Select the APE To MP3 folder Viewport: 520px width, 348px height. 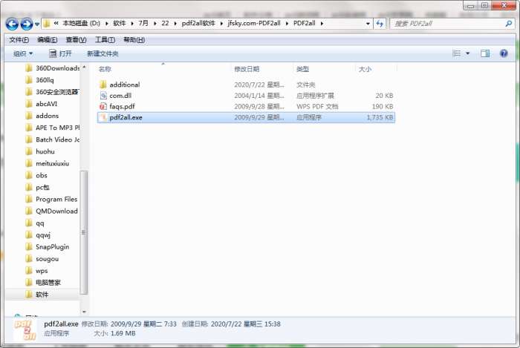pyautogui.click(x=53, y=128)
